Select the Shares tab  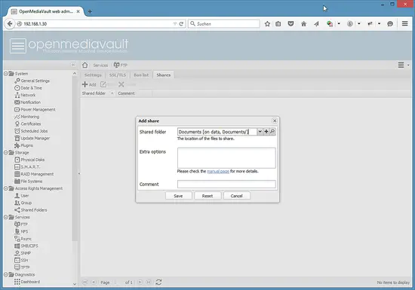tap(163, 75)
